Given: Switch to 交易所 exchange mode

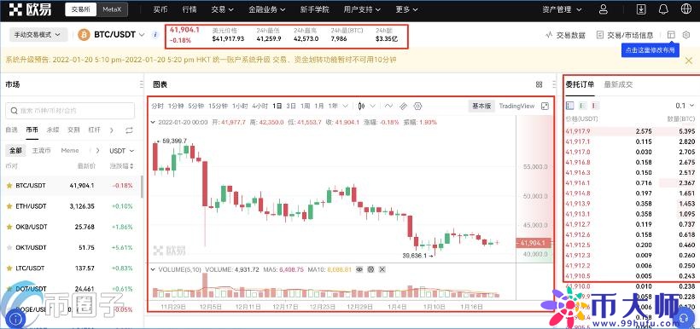Looking at the screenshot, I should [81, 9].
